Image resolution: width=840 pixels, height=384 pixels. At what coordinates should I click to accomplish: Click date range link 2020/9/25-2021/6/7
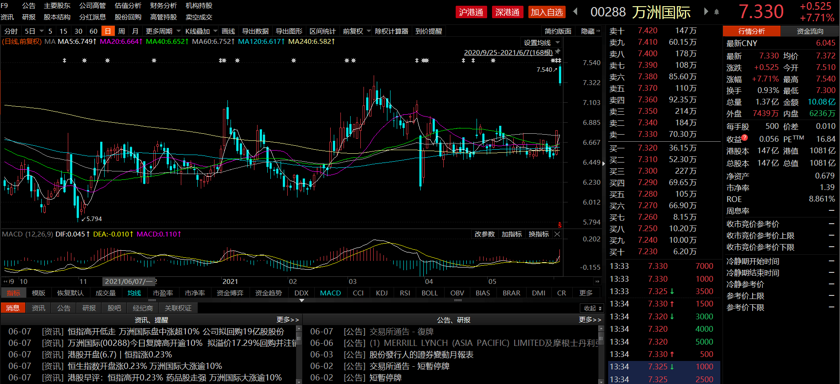tap(508, 52)
